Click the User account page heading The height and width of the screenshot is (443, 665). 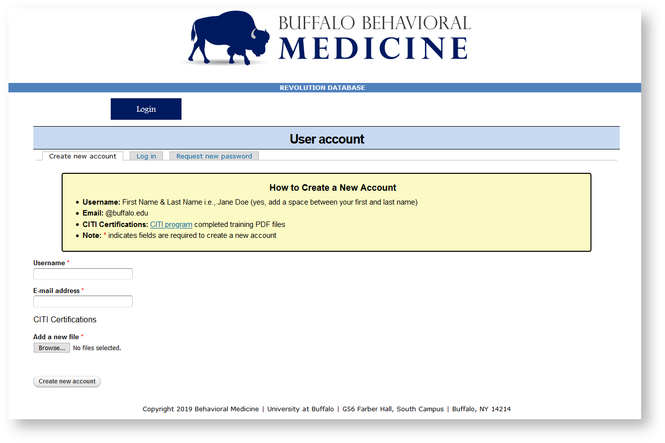click(x=327, y=139)
